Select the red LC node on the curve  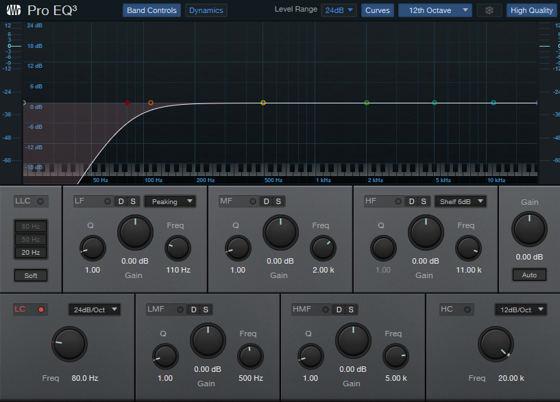127,103
